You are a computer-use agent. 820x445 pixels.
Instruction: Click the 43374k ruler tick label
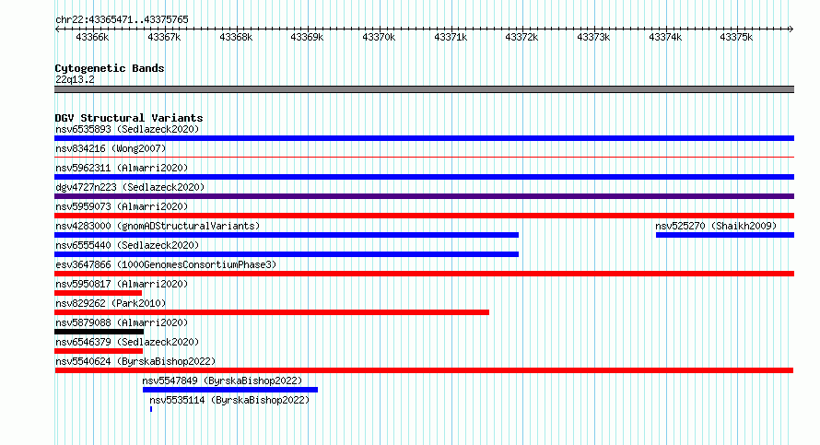[x=665, y=38]
